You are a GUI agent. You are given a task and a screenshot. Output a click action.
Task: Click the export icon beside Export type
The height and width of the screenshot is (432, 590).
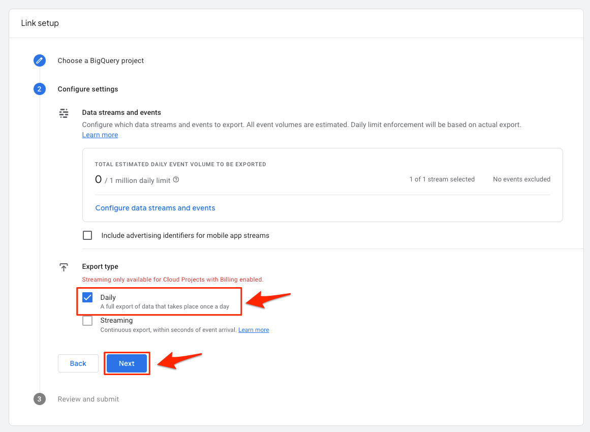tap(64, 267)
